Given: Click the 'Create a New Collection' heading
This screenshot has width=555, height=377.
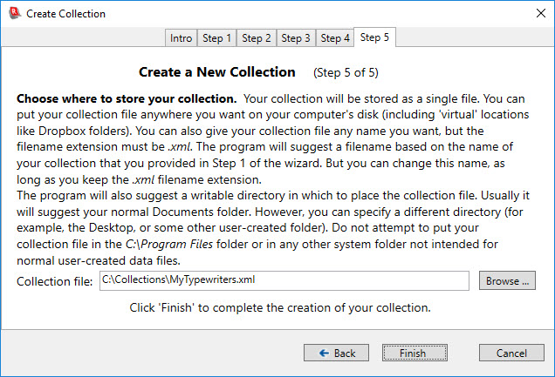Looking at the screenshot, I should point(216,71).
